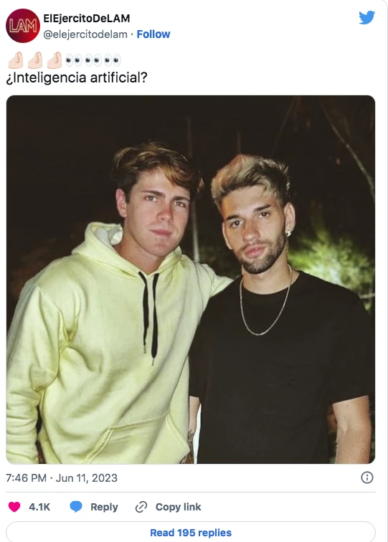The image size is (388, 542).
Task: Open the ElEjercitoDeLAM display name
Action: (x=87, y=19)
